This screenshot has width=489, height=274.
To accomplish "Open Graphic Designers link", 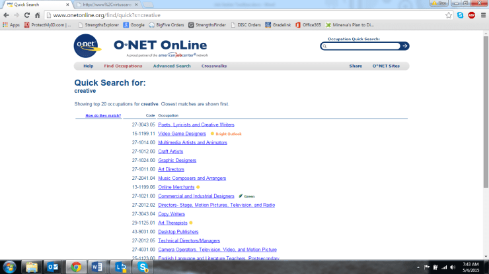I will click(x=177, y=161).
